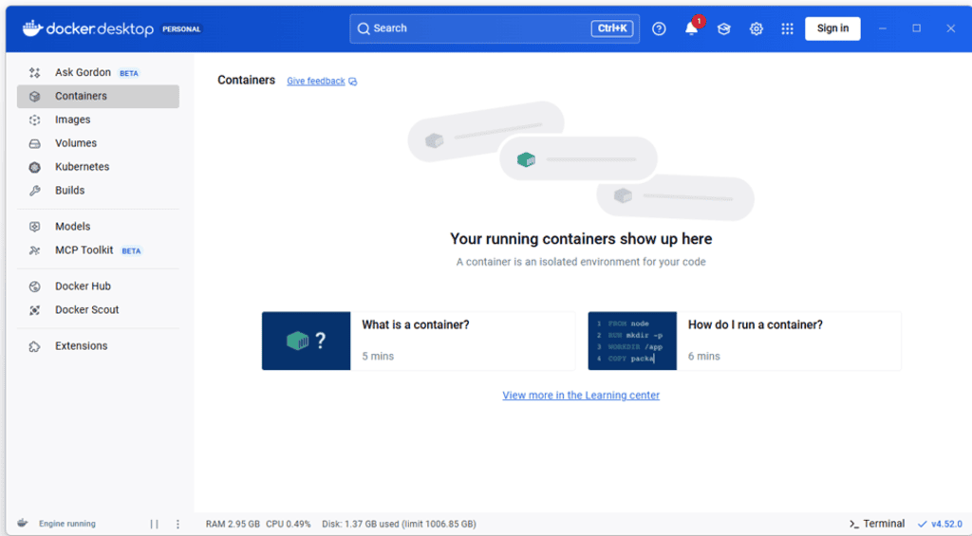Pause the Docker engine

tap(155, 524)
